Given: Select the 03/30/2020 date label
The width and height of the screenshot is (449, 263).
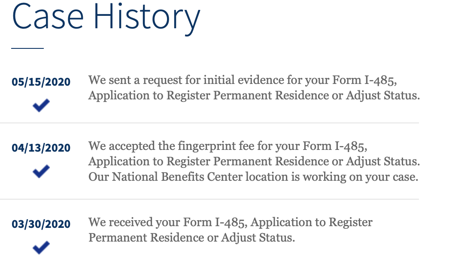Looking at the screenshot, I should (x=41, y=224).
